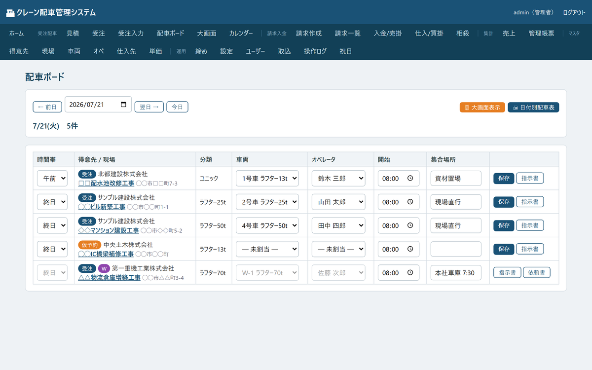Go to the 翌日 → next day button
This screenshot has width=592, height=370.
(x=149, y=107)
